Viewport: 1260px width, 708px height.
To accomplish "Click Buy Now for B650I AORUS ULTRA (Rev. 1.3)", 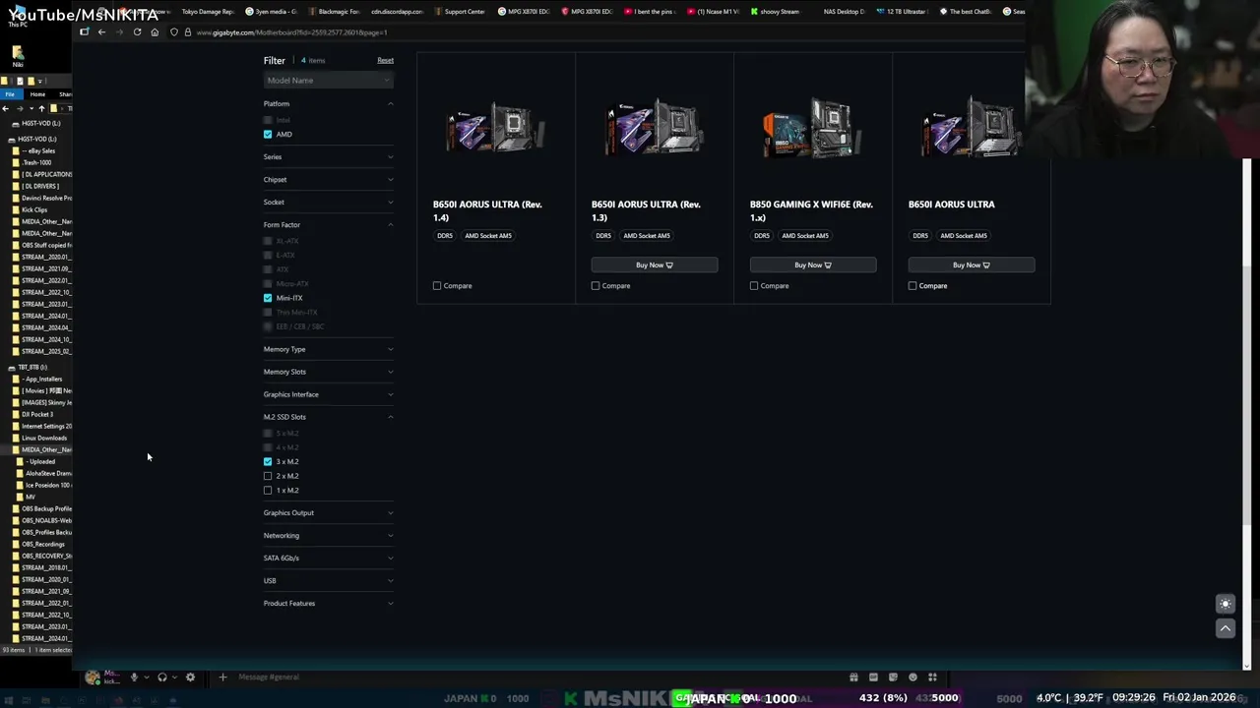I will (x=655, y=265).
